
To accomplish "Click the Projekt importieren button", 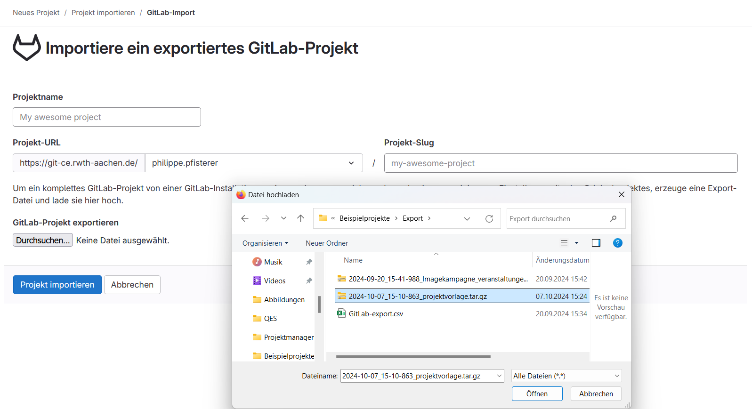I will point(57,285).
